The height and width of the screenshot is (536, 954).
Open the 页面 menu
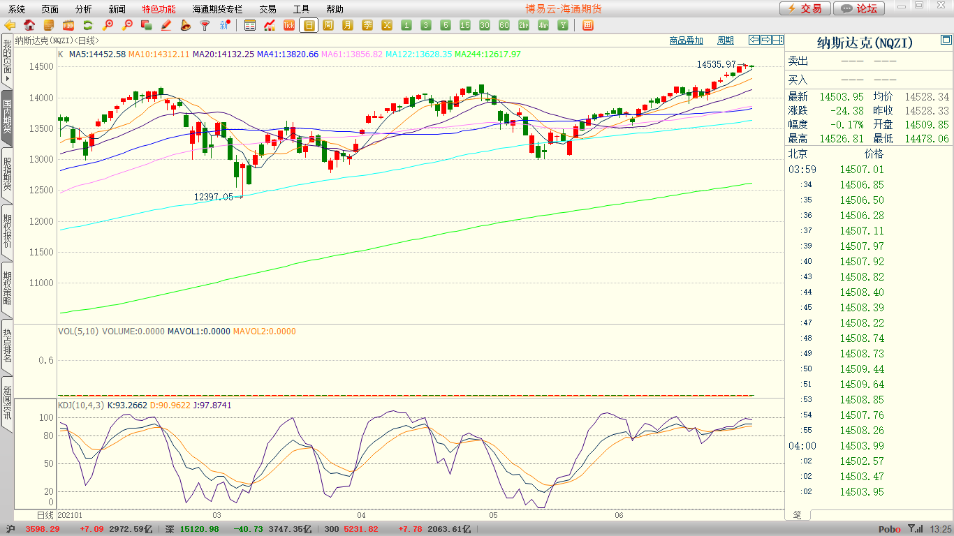click(50, 9)
